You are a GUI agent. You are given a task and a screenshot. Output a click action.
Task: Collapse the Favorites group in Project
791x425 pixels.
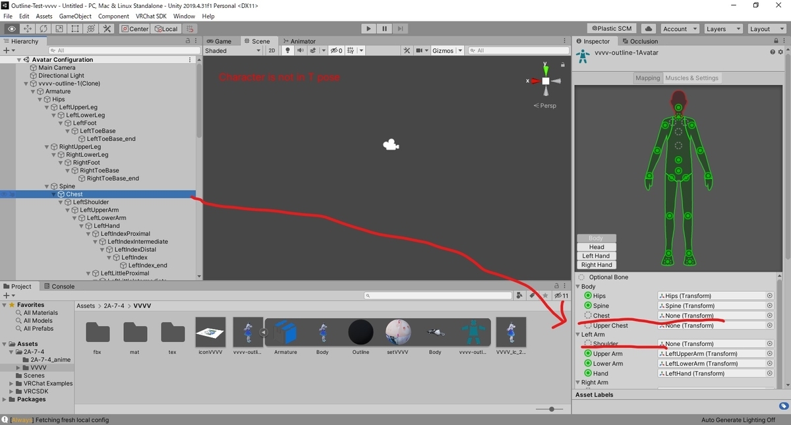5,305
